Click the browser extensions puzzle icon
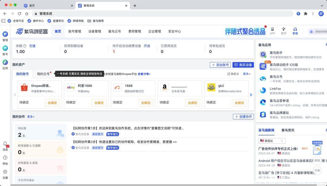 tap(306, 14)
